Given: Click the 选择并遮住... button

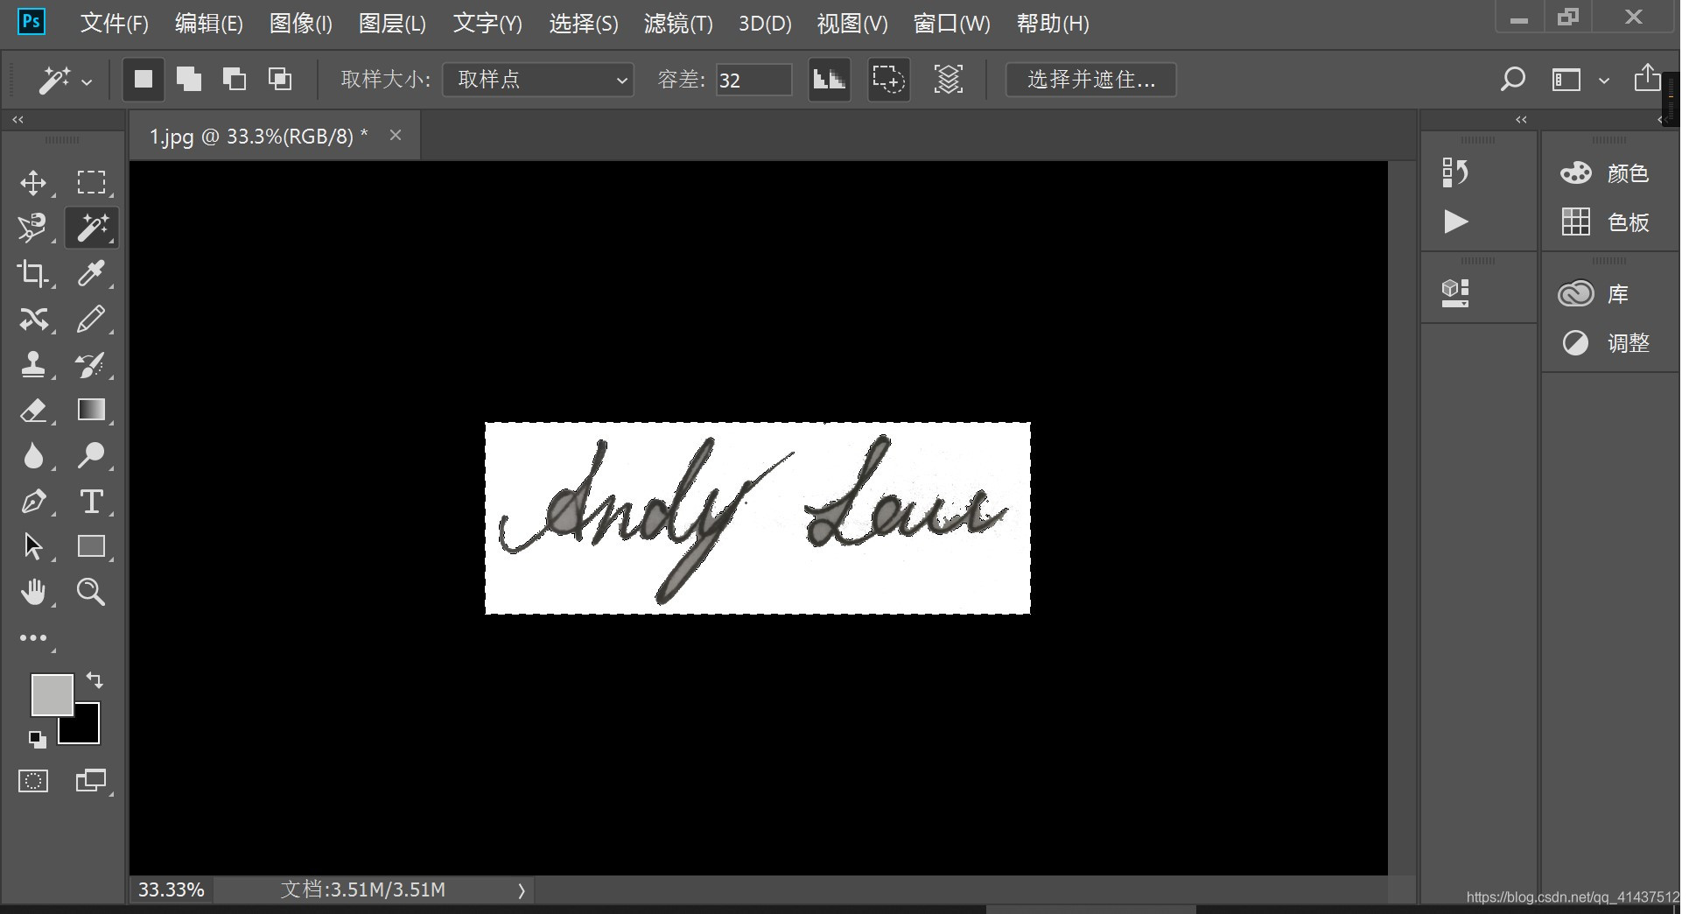Looking at the screenshot, I should 1091,80.
